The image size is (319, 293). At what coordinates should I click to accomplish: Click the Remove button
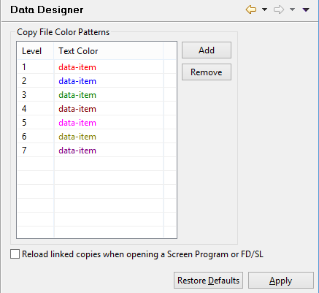(x=207, y=72)
